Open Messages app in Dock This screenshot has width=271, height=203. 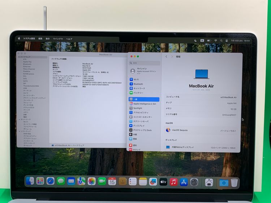point(61,181)
